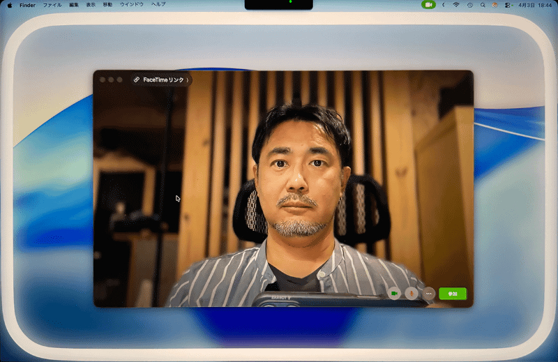The width and height of the screenshot is (558, 362).
Task: Click the FaceTime video preview
Action: point(283,188)
